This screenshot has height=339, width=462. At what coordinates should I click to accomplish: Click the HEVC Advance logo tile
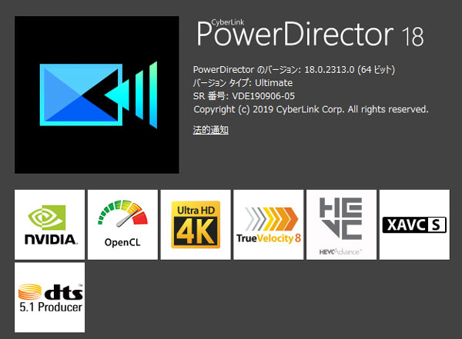pos(341,224)
